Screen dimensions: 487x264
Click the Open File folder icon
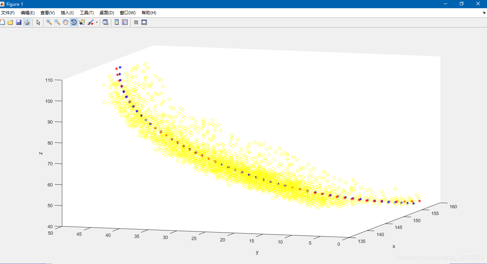point(10,22)
